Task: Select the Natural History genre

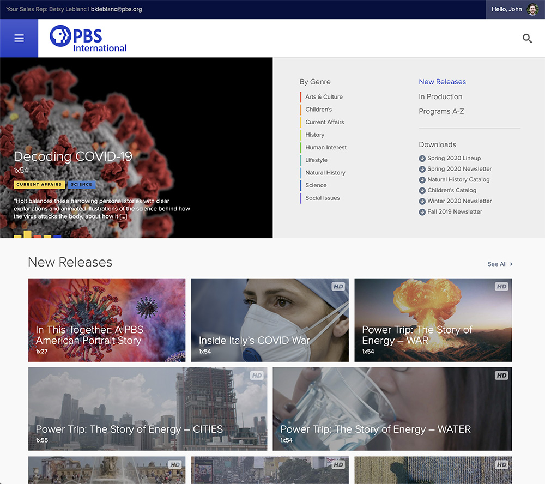Action: (325, 173)
